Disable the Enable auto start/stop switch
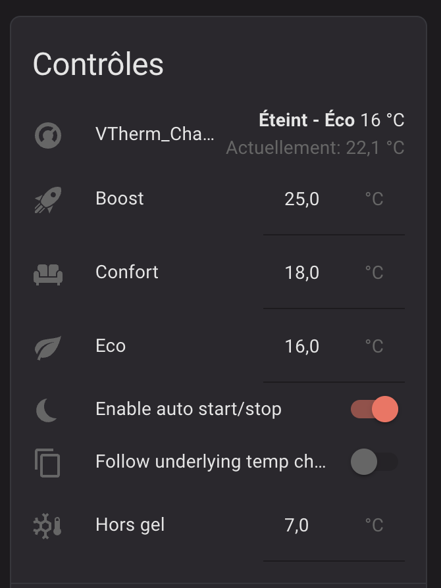This screenshot has width=441, height=588. click(375, 410)
